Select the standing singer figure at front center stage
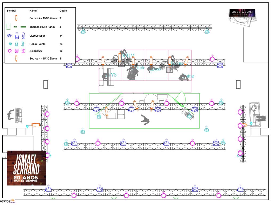Screen dimensions: 273x205 (145, 120)
